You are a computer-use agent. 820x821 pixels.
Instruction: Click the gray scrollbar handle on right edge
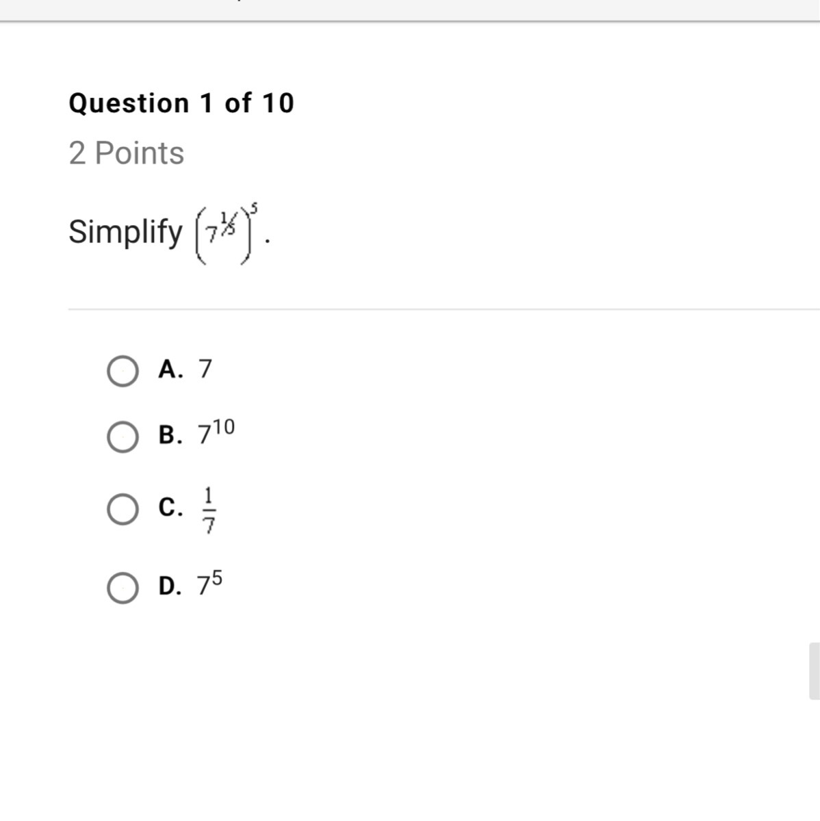pos(814,670)
